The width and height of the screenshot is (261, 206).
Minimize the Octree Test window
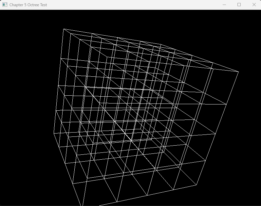point(224,5)
